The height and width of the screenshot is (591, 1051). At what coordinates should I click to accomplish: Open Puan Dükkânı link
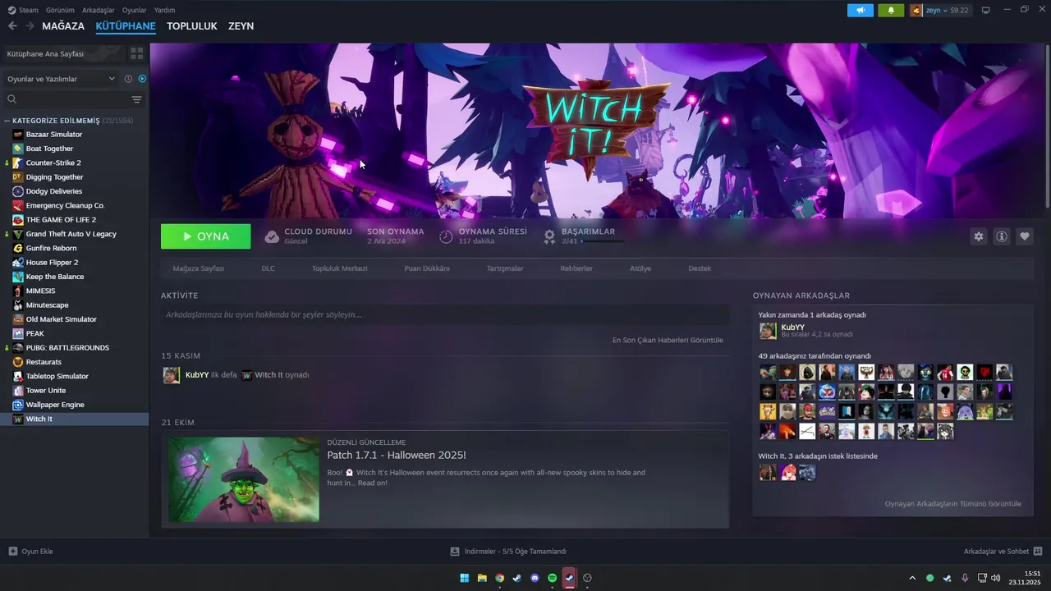pyautogui.click(x=427, y=268)
